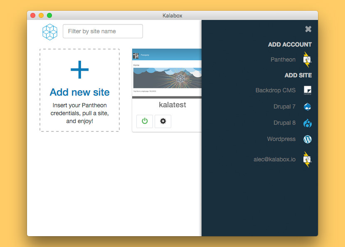345x247 pixels.
Task: Click the Drupal 7 drop icon
Action: (x=307, y=107)
